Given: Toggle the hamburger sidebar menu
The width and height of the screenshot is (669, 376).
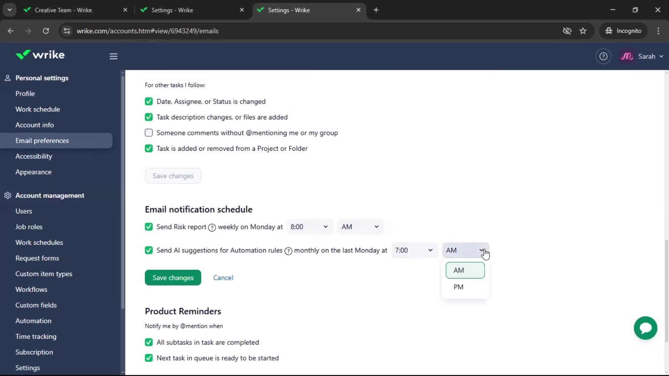Looking at the screenshot, I should 113,56.
